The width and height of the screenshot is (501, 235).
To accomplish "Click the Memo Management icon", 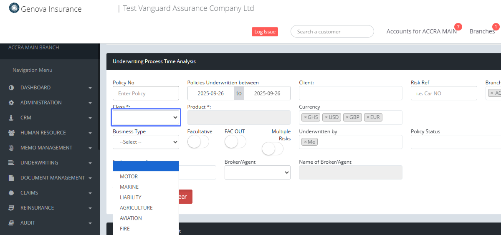I will pos(11,148).
